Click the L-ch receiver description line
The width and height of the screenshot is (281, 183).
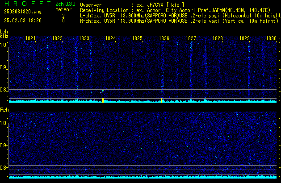point(180,16)
